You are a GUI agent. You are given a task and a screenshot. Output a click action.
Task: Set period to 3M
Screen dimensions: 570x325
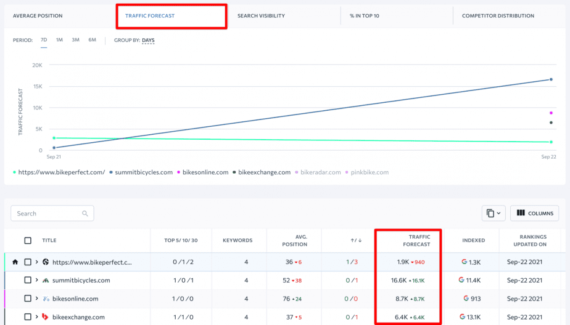(75, 40)
